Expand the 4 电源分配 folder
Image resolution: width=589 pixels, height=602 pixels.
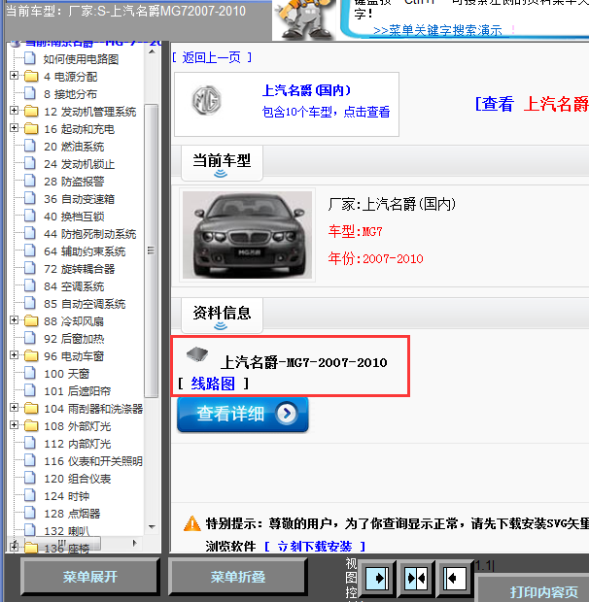point(14,76)
